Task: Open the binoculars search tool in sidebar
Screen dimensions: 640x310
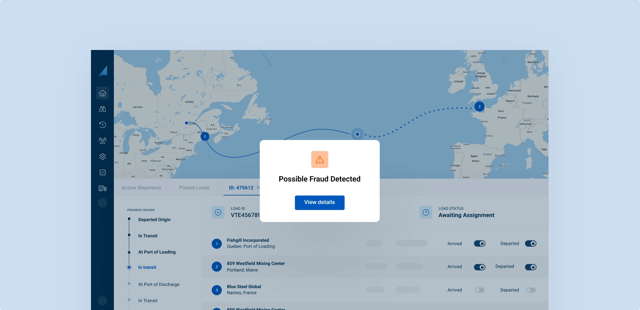Action: (102, 109)
